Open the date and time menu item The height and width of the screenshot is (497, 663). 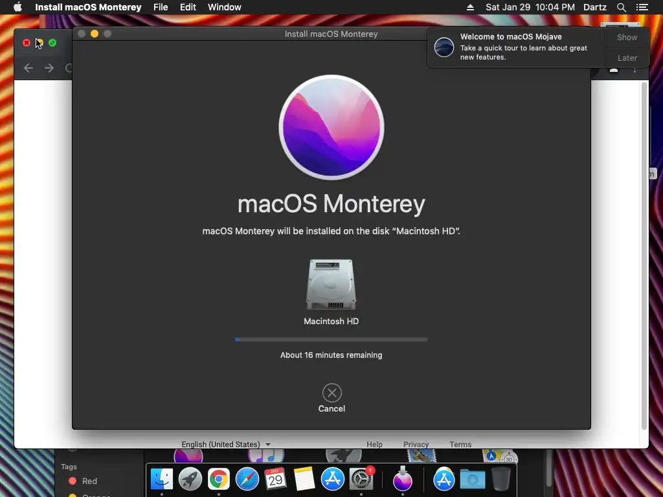point(530,7)
